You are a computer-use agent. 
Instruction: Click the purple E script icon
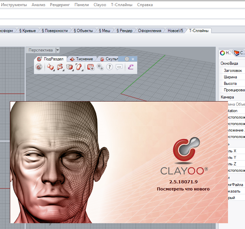click(130, 67)
